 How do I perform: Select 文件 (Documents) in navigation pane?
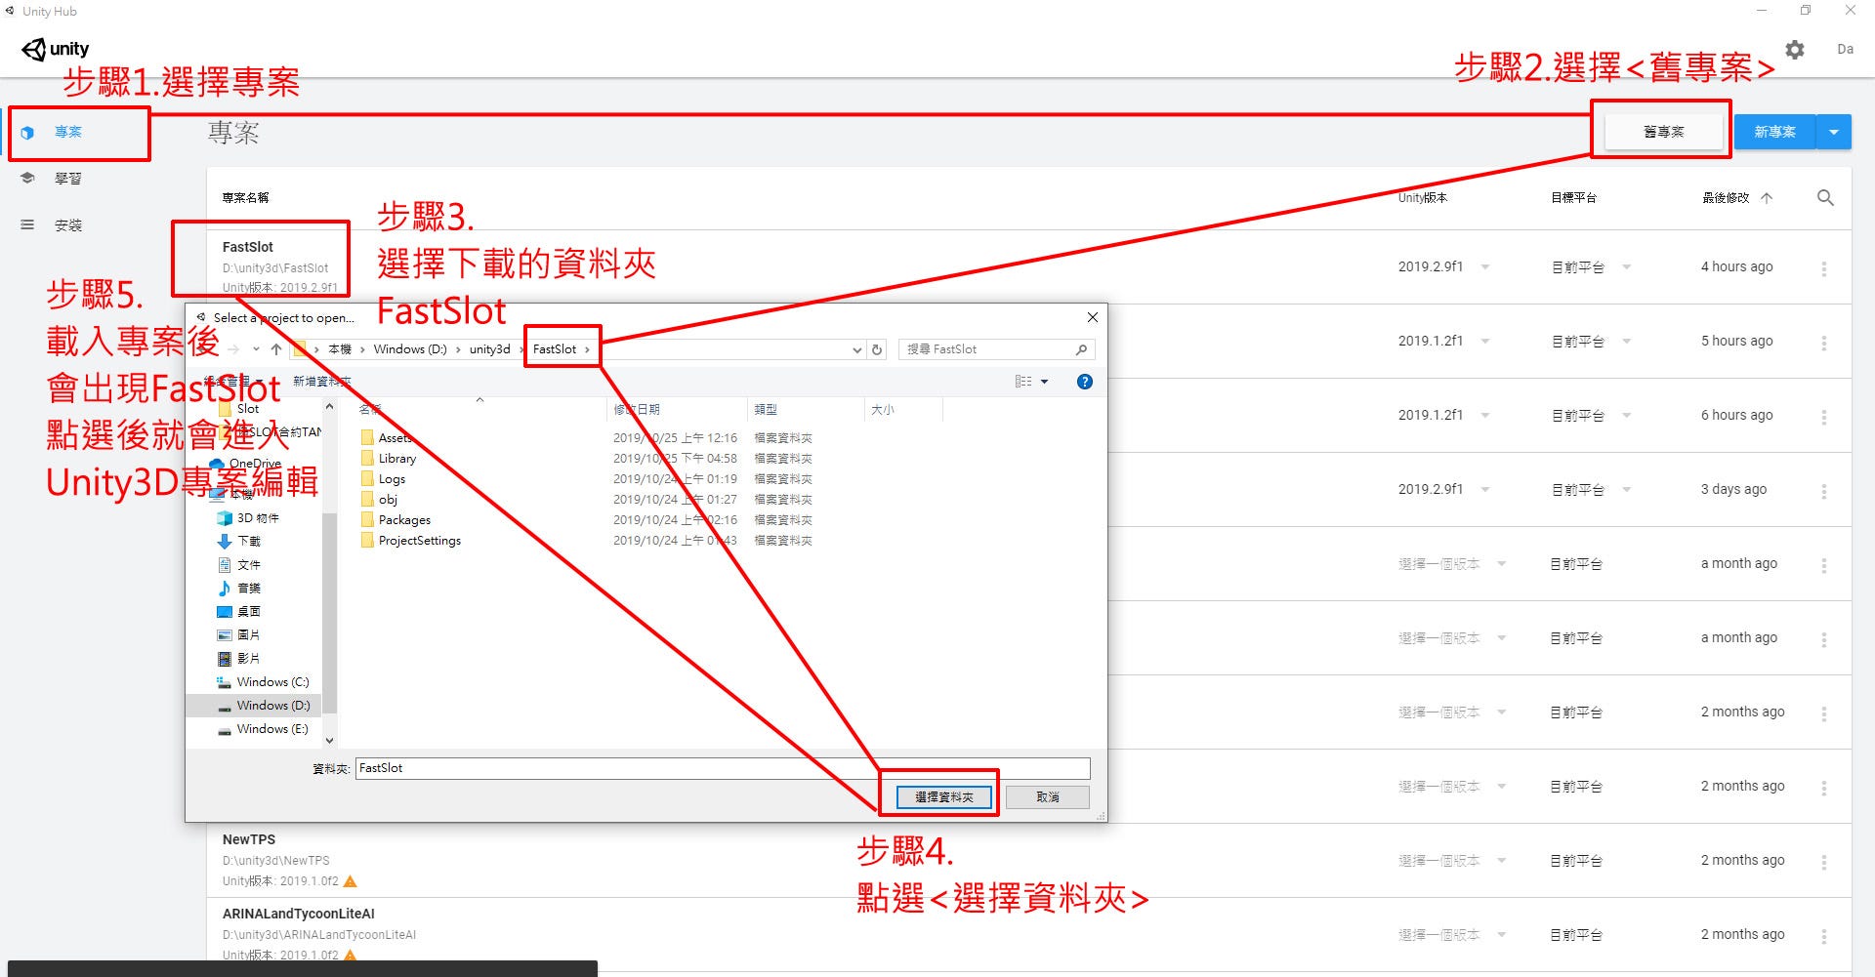pyautogui.click(x=248, y=564)
